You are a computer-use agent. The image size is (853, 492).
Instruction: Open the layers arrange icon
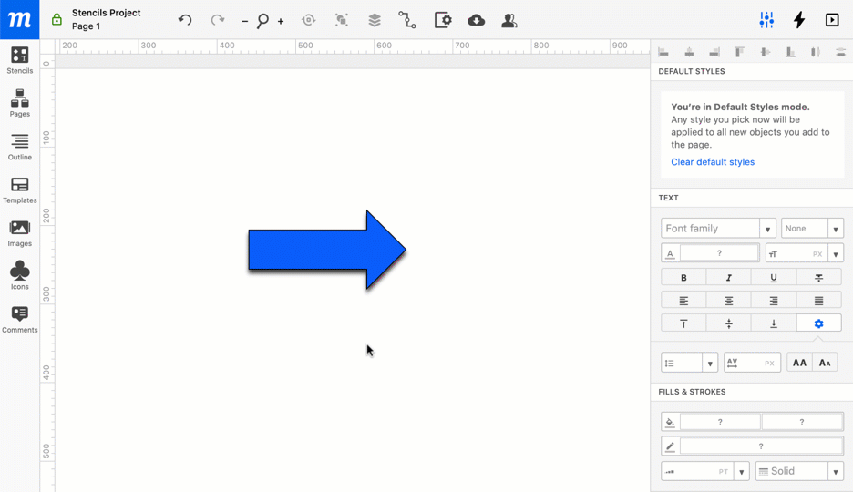tap(375, 20)
